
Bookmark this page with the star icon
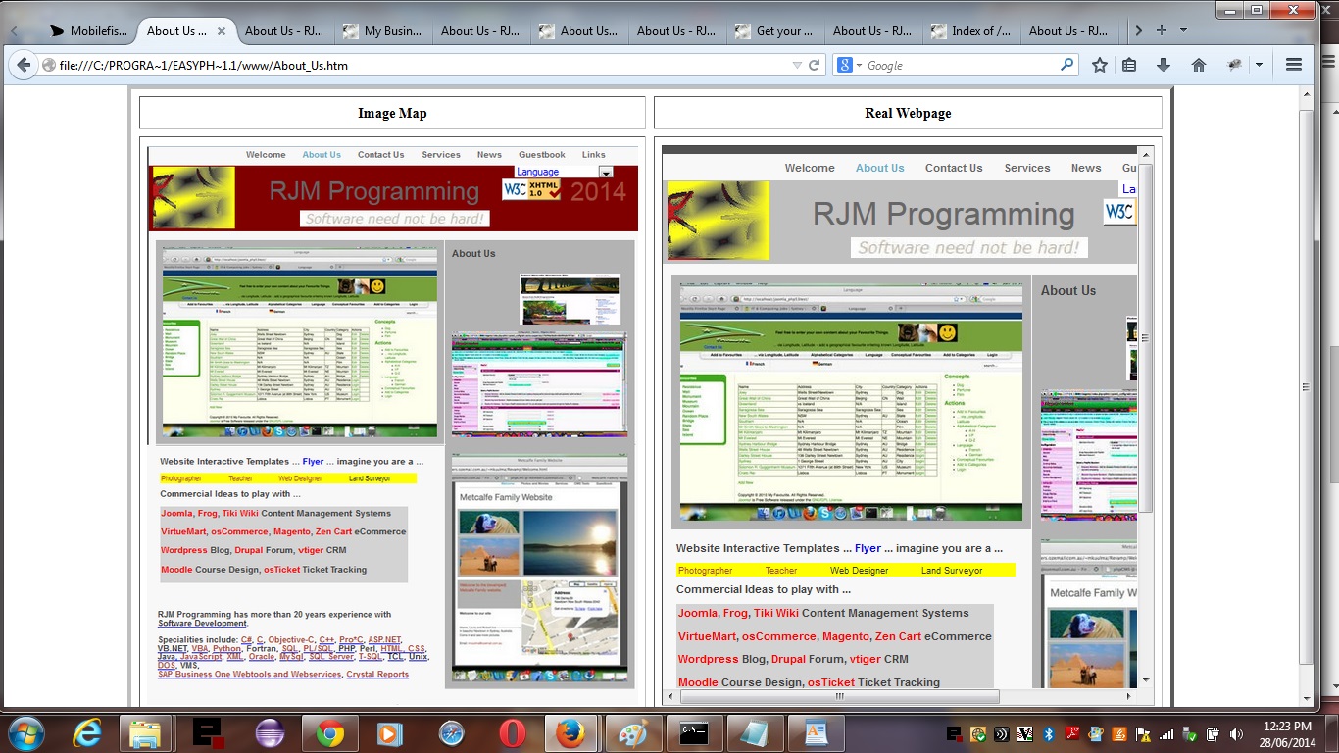click(1100, 65)
